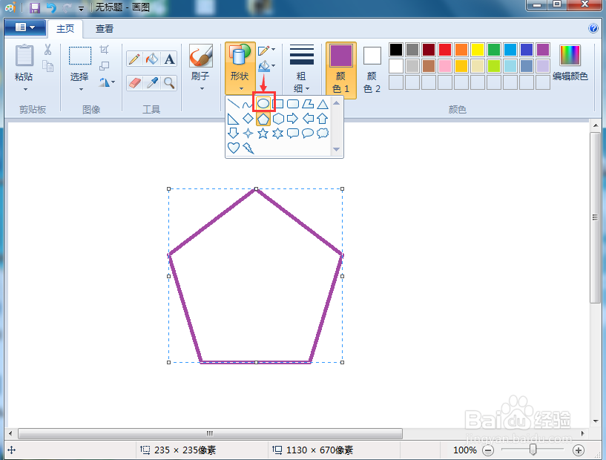This screenshot has width=606, height=460.
Task: Select the Pencil tool
Action: pyautogui.click(x=134, y=59)
